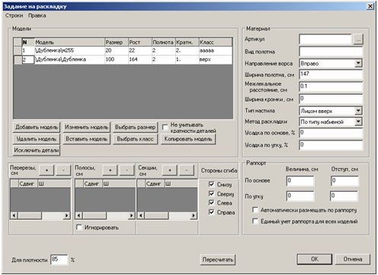Click row header of model row 1
Screen dimensions: 378x275
pos(18,50)
